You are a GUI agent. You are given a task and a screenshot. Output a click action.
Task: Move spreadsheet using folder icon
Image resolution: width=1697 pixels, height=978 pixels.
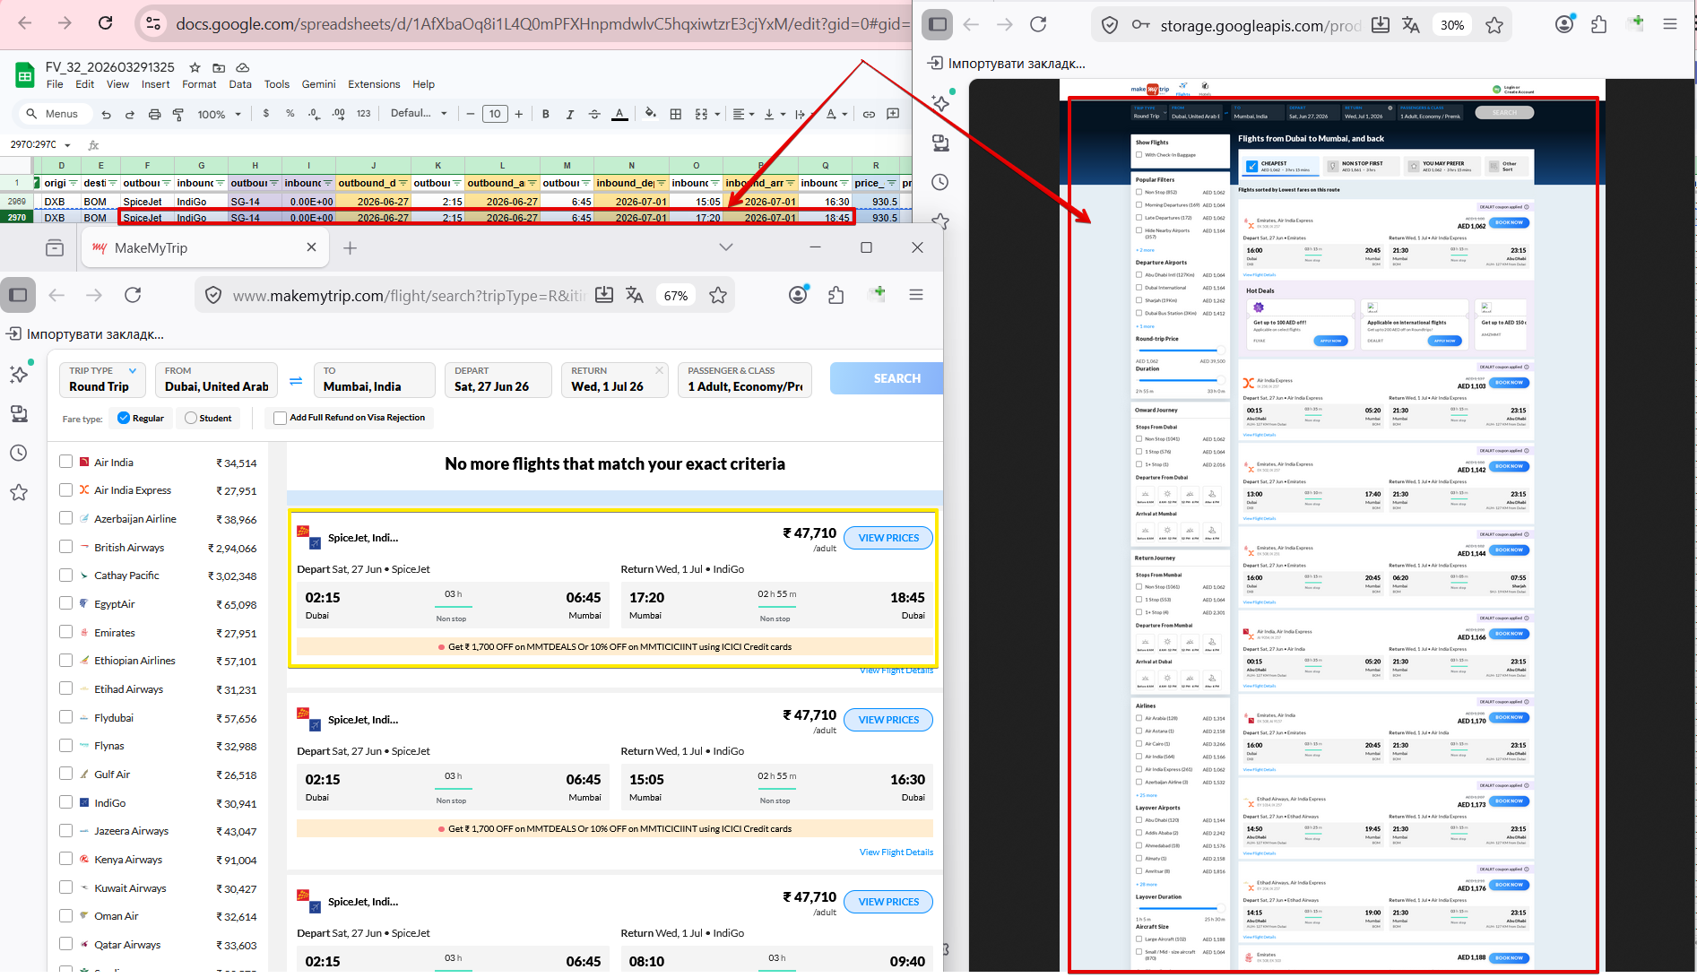click(219, 67)
